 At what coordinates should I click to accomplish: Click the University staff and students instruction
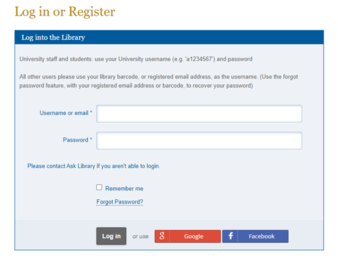pos(136,59)
